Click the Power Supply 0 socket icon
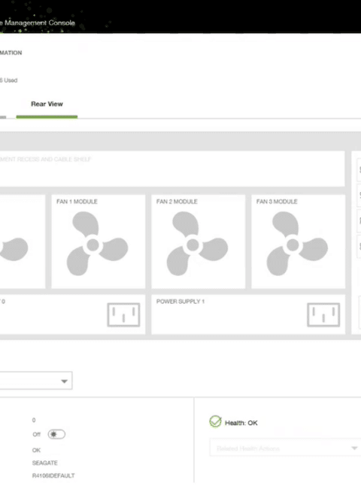This screenshot has height=489, width=361. [x=123, y=314]
